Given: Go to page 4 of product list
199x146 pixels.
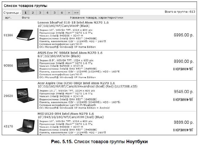Looking at the screenshot, I should click(x=47, y=13).
